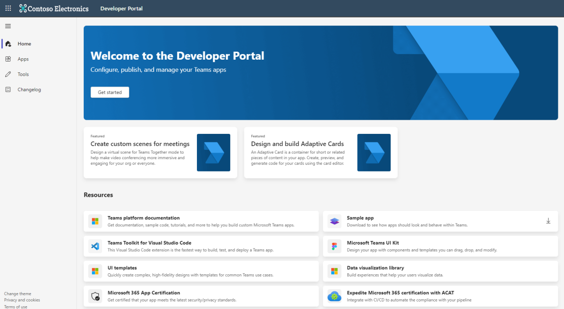Click the Teams platform documentation Microsoft icon
Image resolution: width=564 pixels, height=309 pixels.
point(95,221)
